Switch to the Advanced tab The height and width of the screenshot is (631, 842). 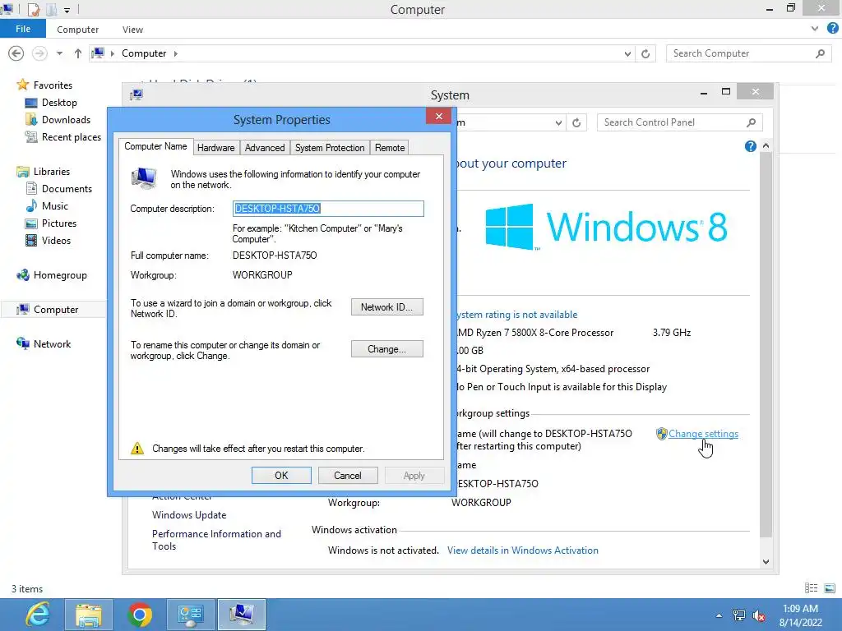click(265, 148)
